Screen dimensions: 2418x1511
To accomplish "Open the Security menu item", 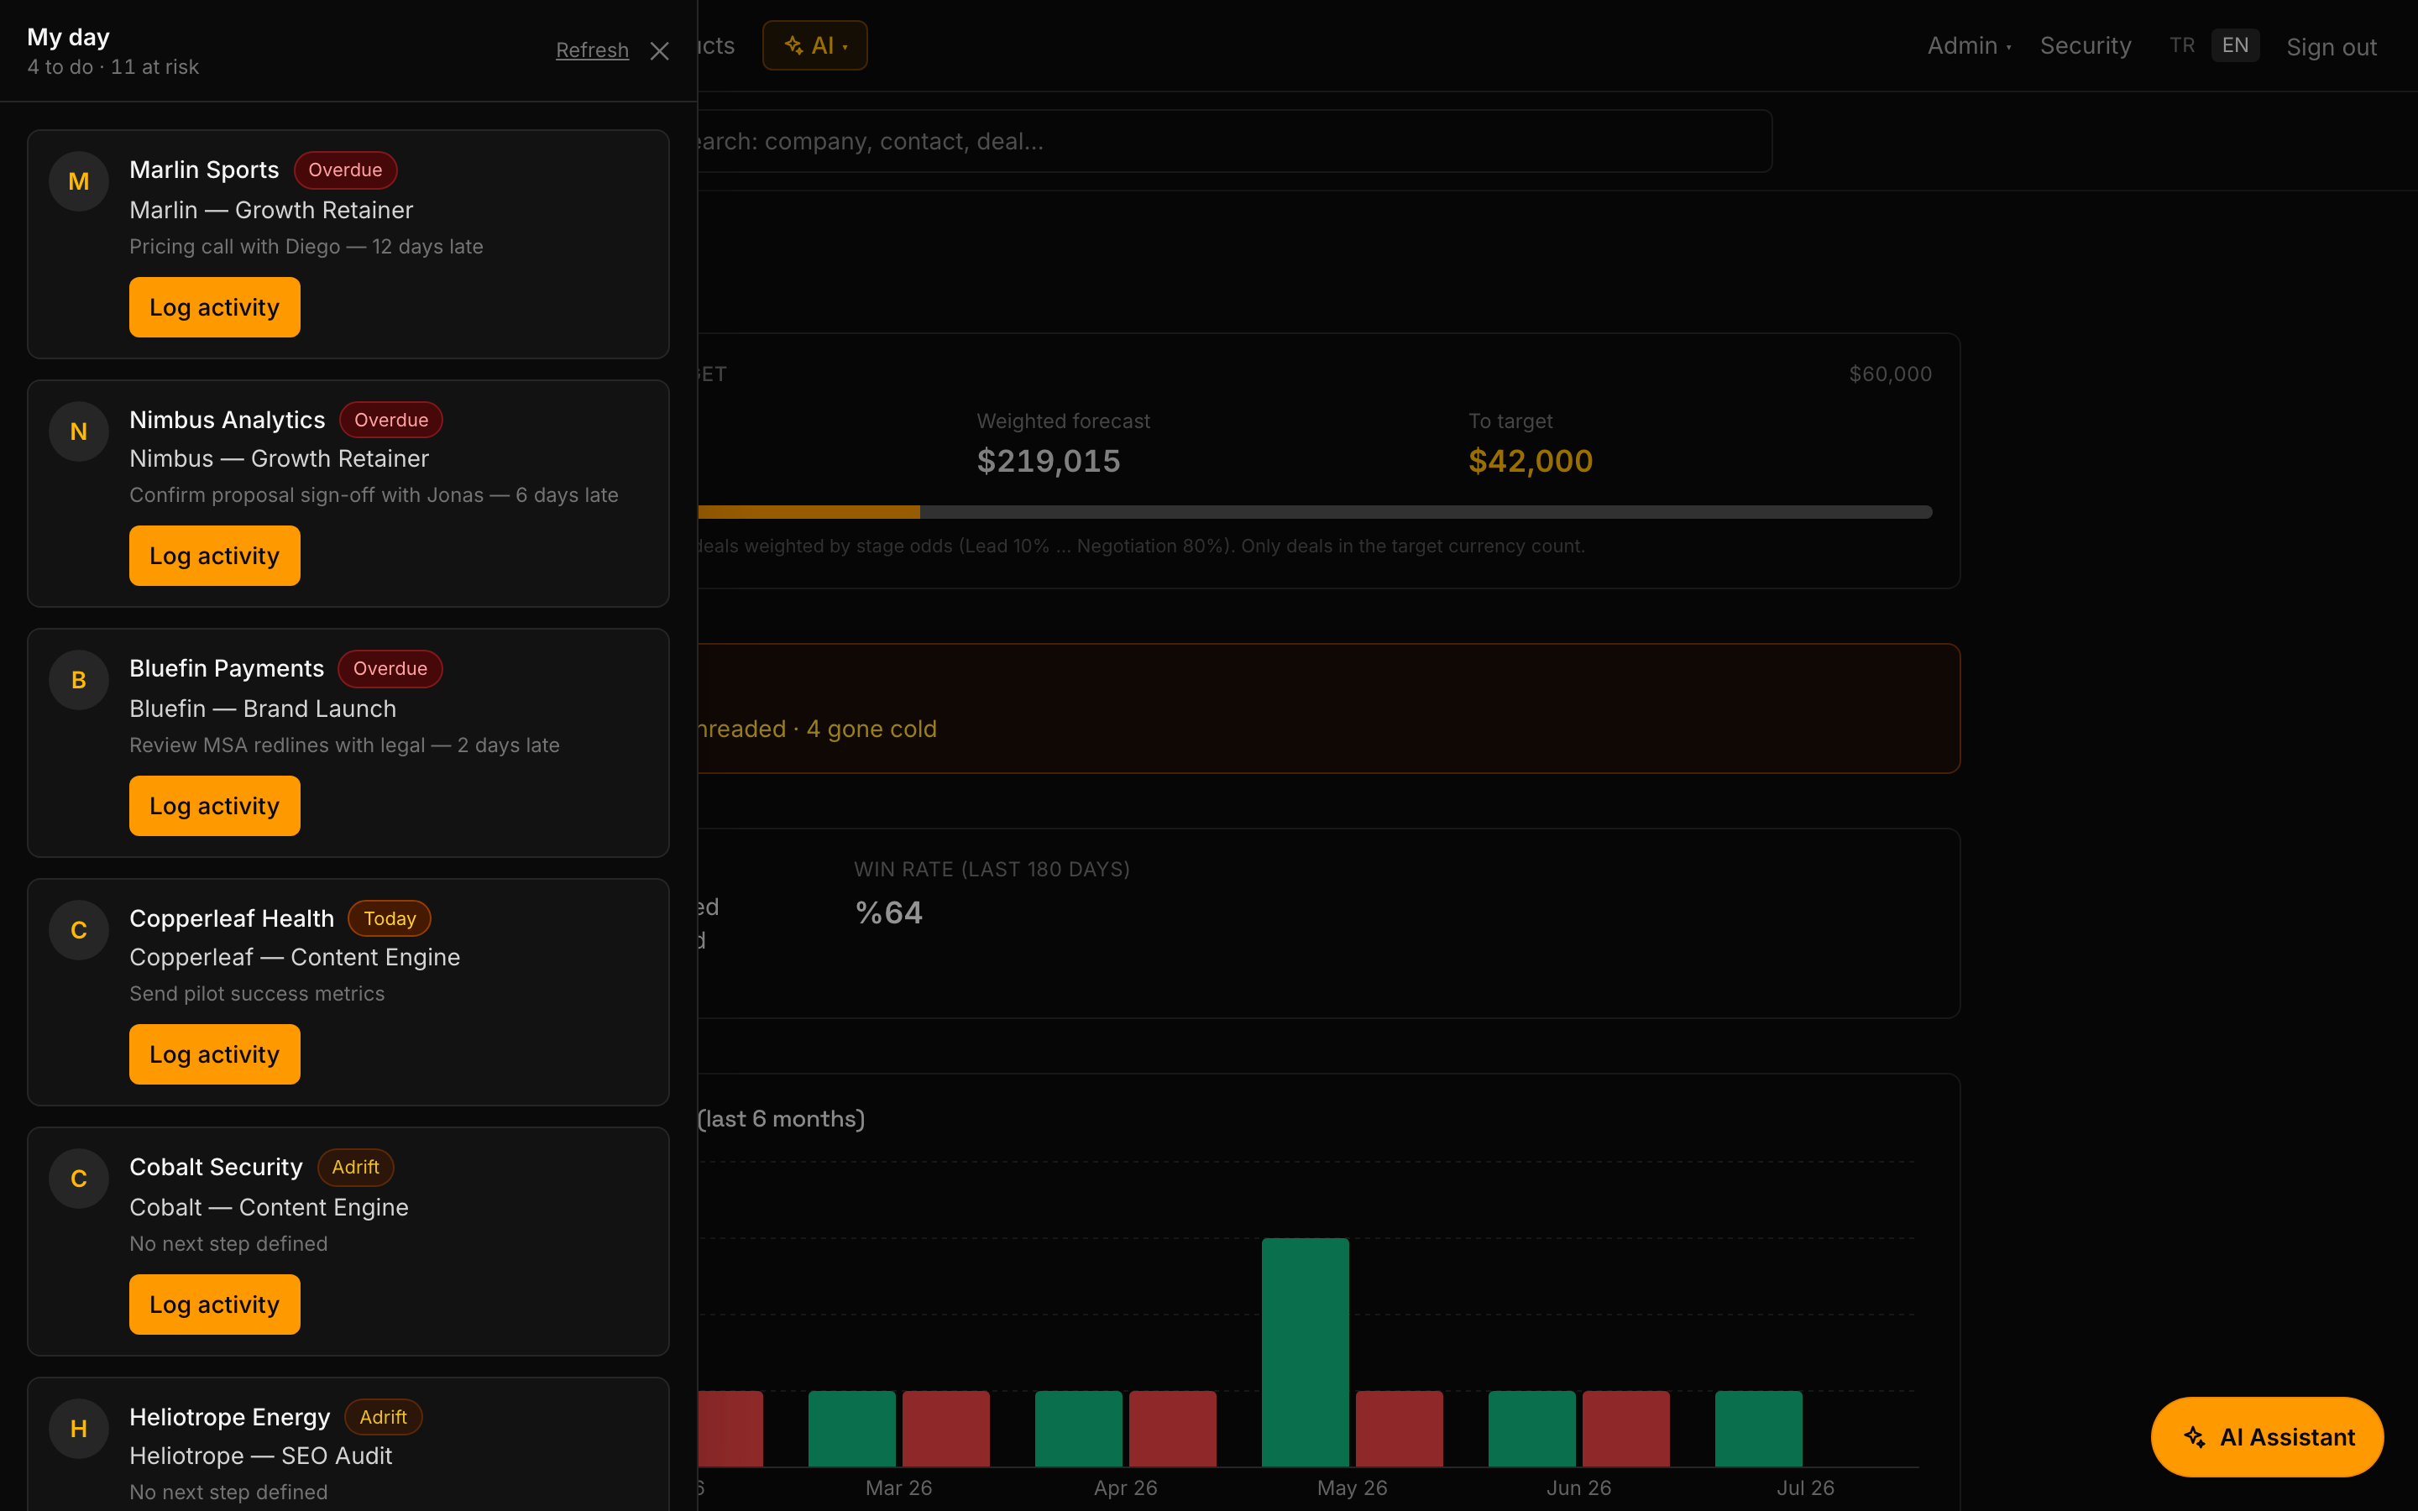I will (x=2086, y=46).
